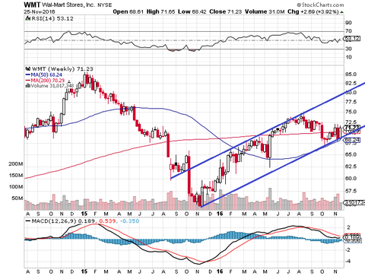This screenshot has width=365, height=276.
Task: Click the 100M volume axis label
Action: pos(16,187)
